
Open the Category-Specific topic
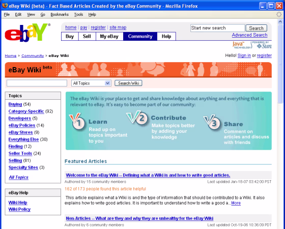pos(26,111)
